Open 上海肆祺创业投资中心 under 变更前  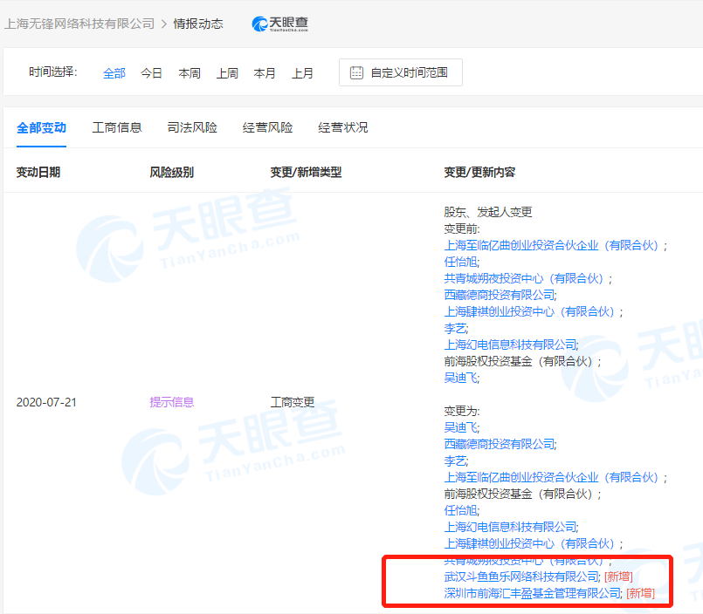point(529,311)
